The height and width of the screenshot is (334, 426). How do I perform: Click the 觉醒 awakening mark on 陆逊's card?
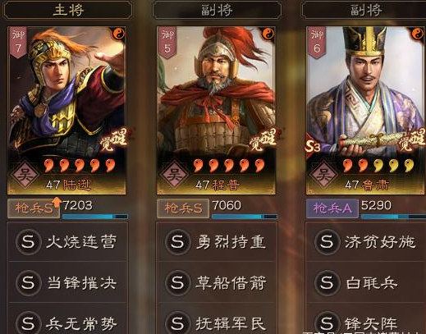coord(114,140)
